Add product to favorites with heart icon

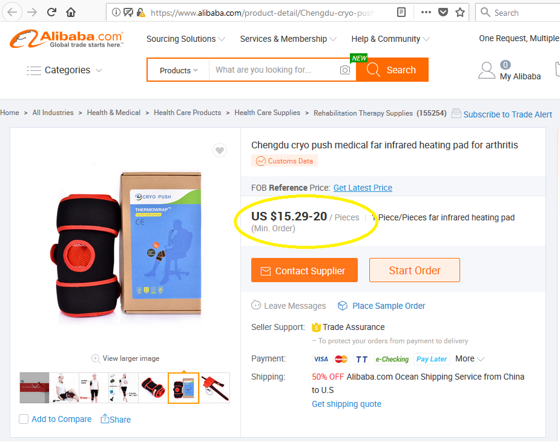point(220,150)
